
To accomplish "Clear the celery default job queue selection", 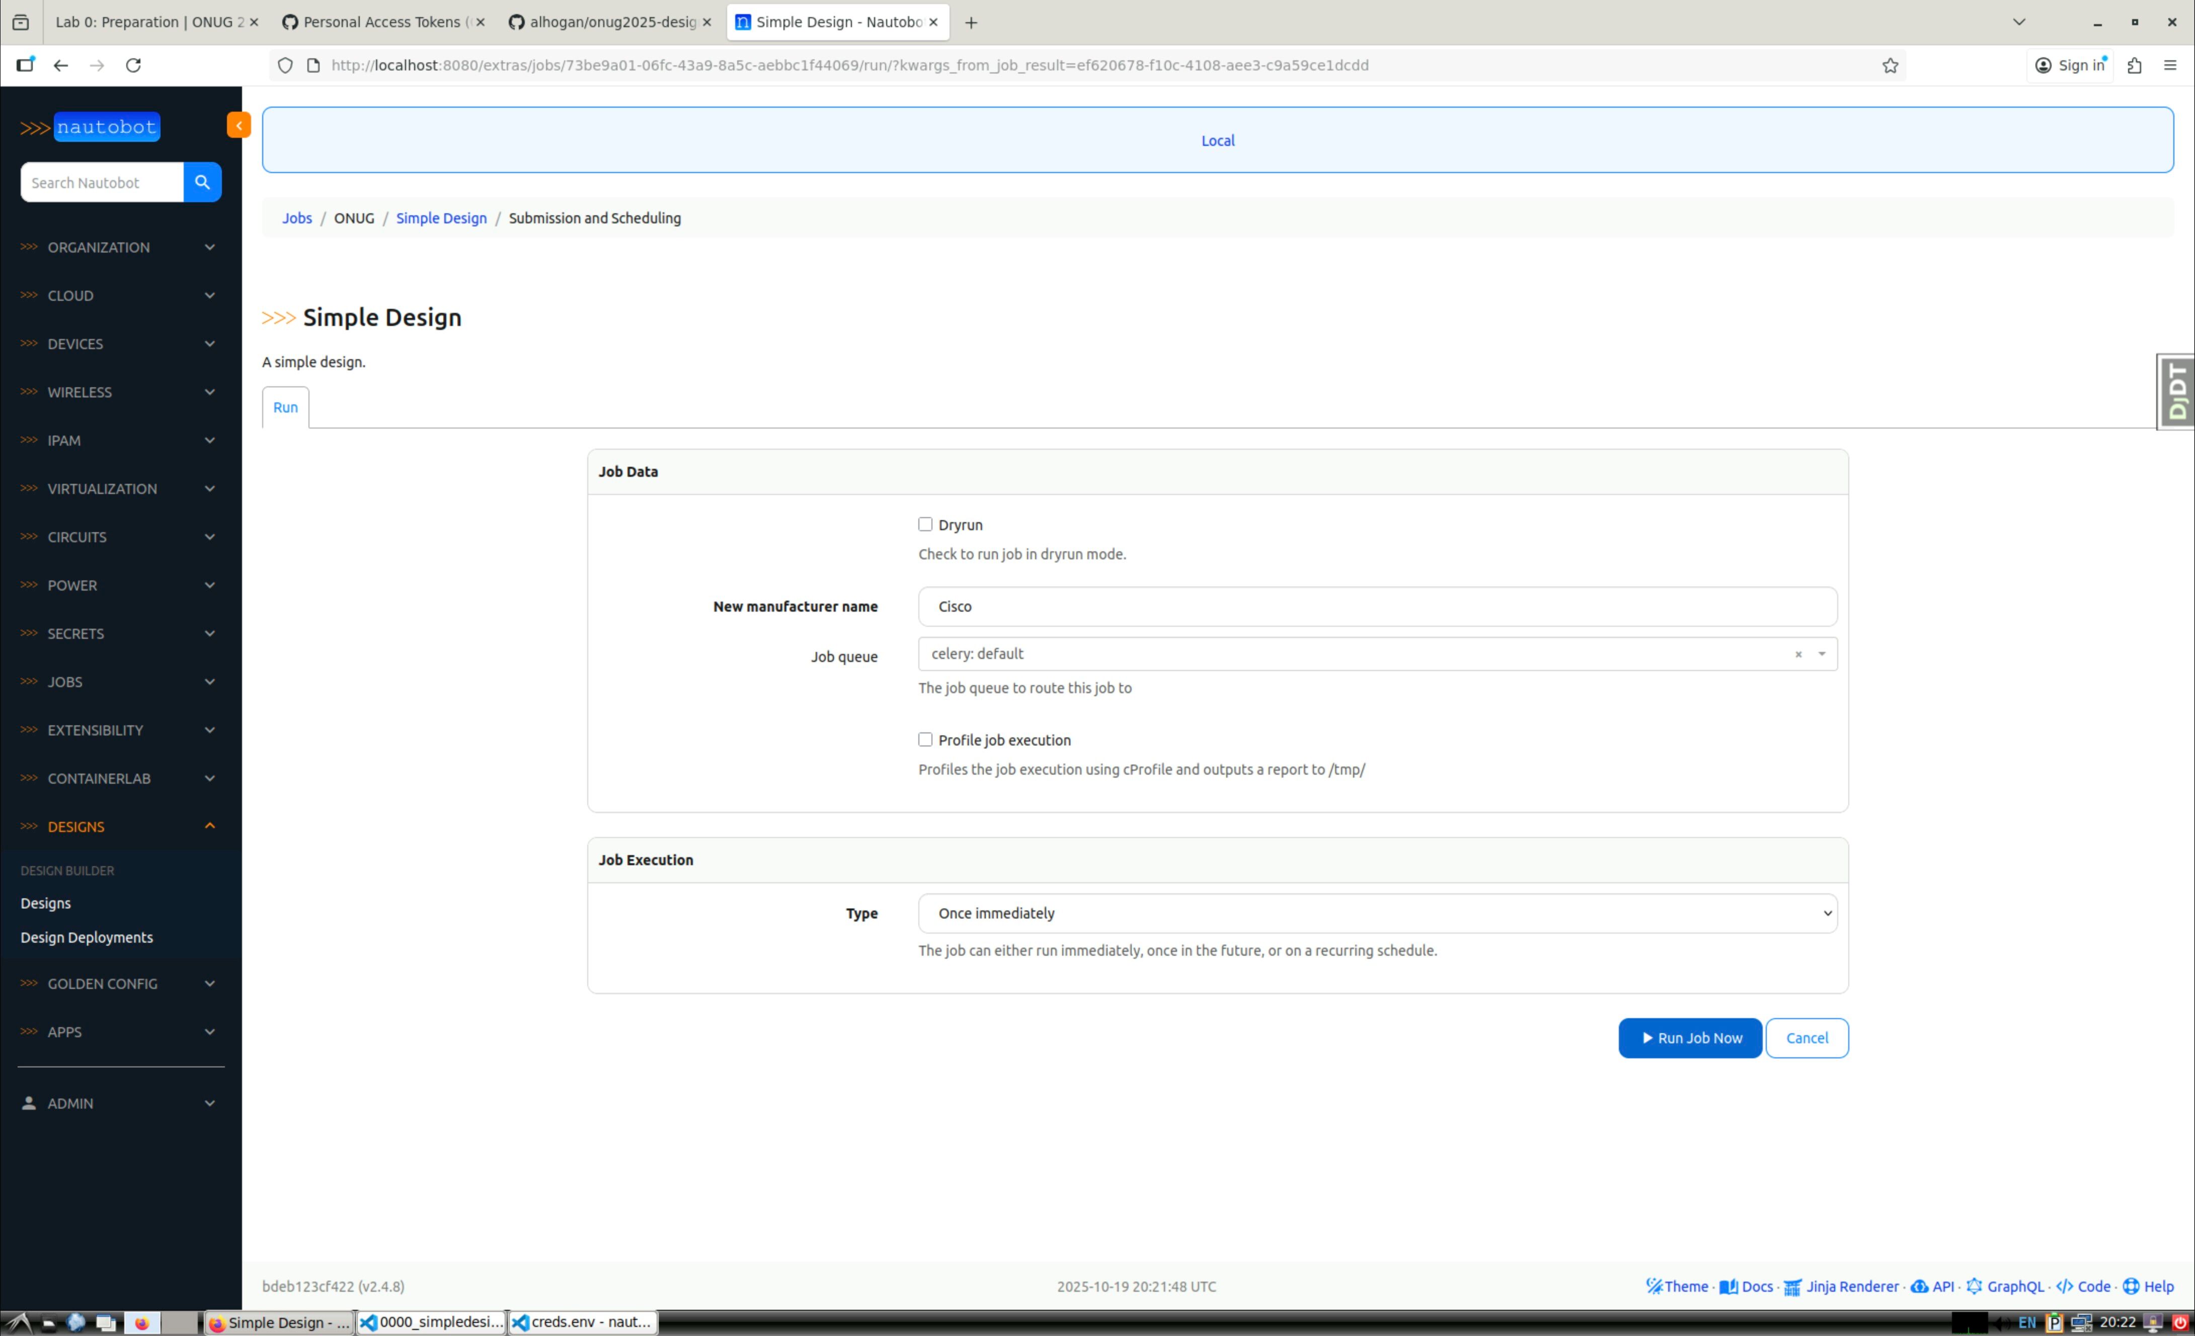I will [x=1797, y=654].
